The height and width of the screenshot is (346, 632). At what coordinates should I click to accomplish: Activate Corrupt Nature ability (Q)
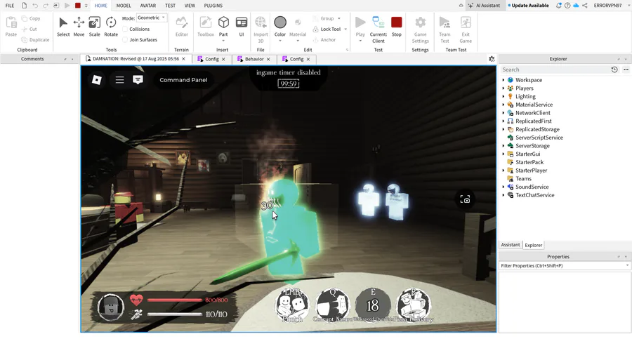click(333, 306)
